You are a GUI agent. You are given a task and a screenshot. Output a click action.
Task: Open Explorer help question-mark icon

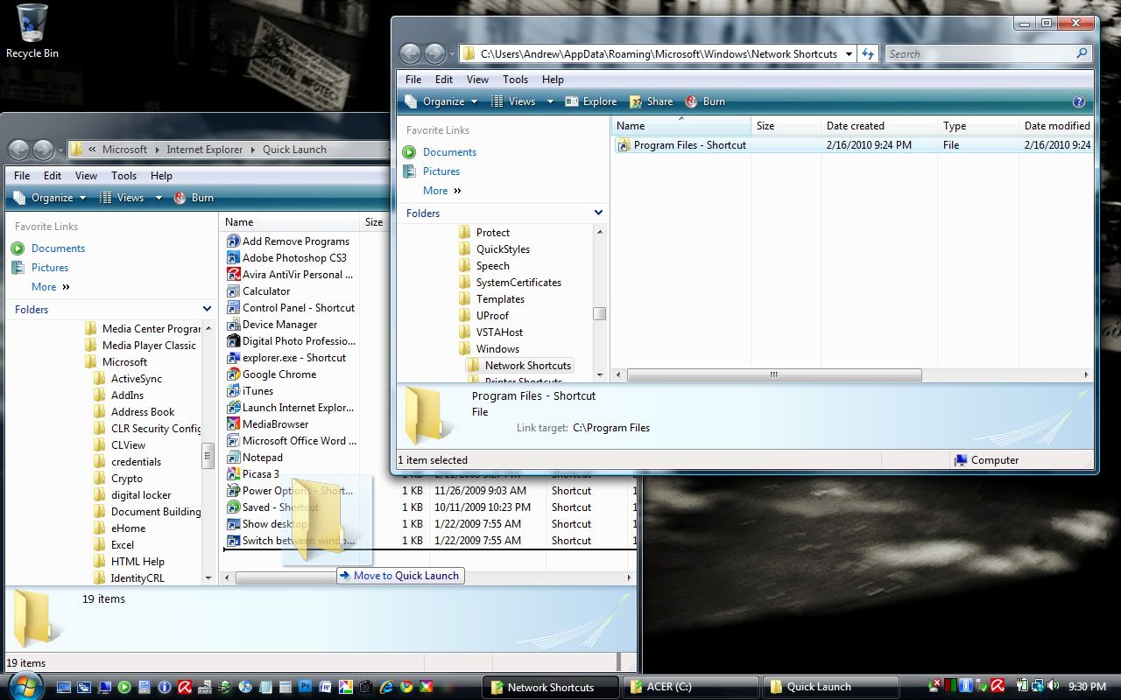[x=1079, y=101]
